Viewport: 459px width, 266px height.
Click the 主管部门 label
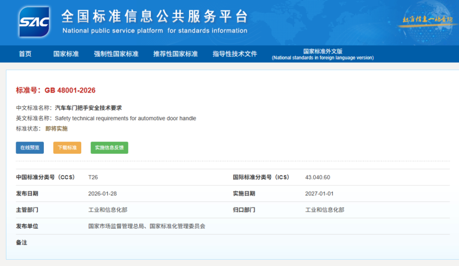click(27, 210)
